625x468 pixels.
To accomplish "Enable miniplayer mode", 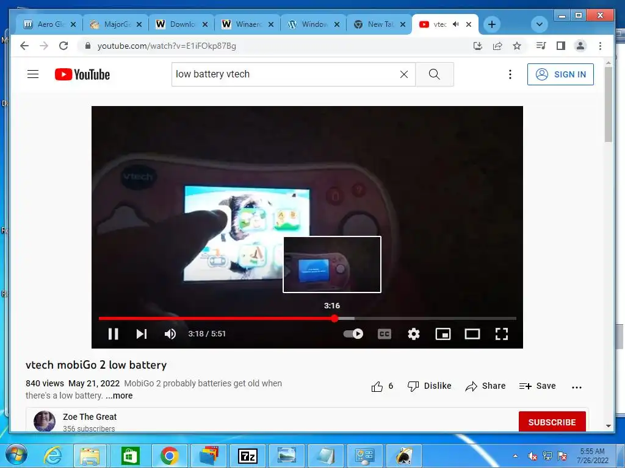I will 443,333.
